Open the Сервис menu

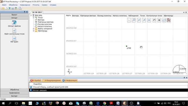point(45,5)
